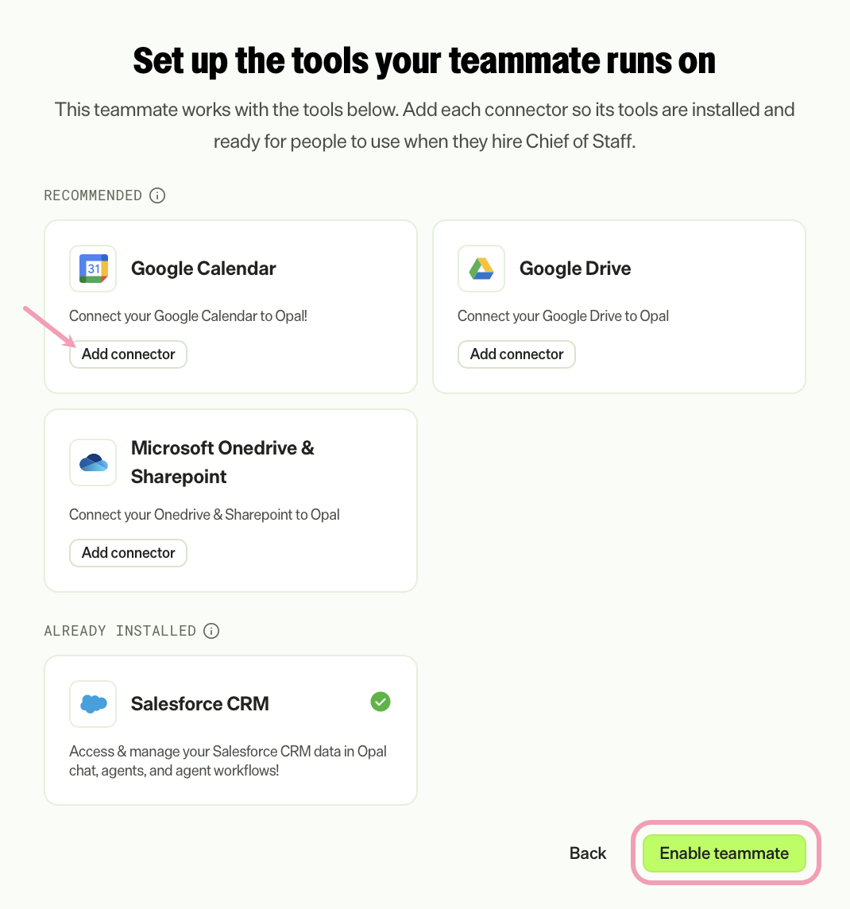Enable teammate with the green button

[724, 853]
